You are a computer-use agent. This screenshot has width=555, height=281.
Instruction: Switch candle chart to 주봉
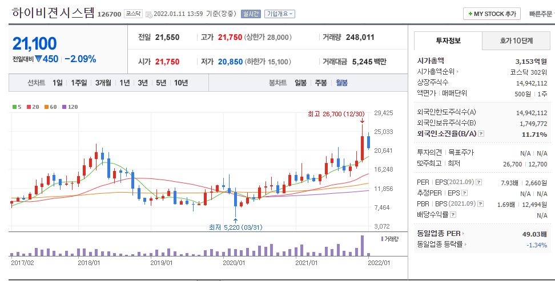[x=321, y=83]
